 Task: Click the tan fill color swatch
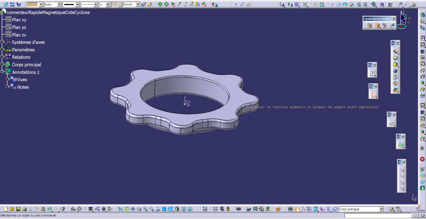[32, 4]
